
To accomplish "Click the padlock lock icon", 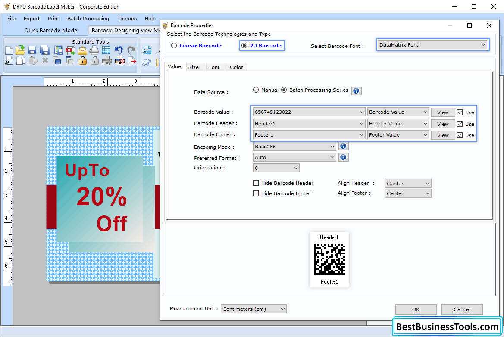I will tap(82, 61).
